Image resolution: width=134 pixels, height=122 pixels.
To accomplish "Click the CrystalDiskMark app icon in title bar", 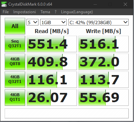I will click(x=4, y=4).
